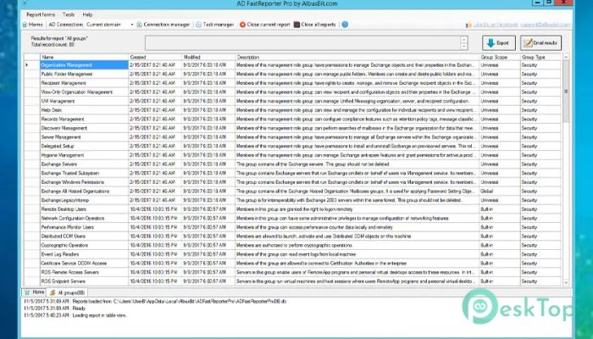This screenshot has height=339, width=593.
Task: Select the Distributed COM Users name cell
Action: coord(84,236)
